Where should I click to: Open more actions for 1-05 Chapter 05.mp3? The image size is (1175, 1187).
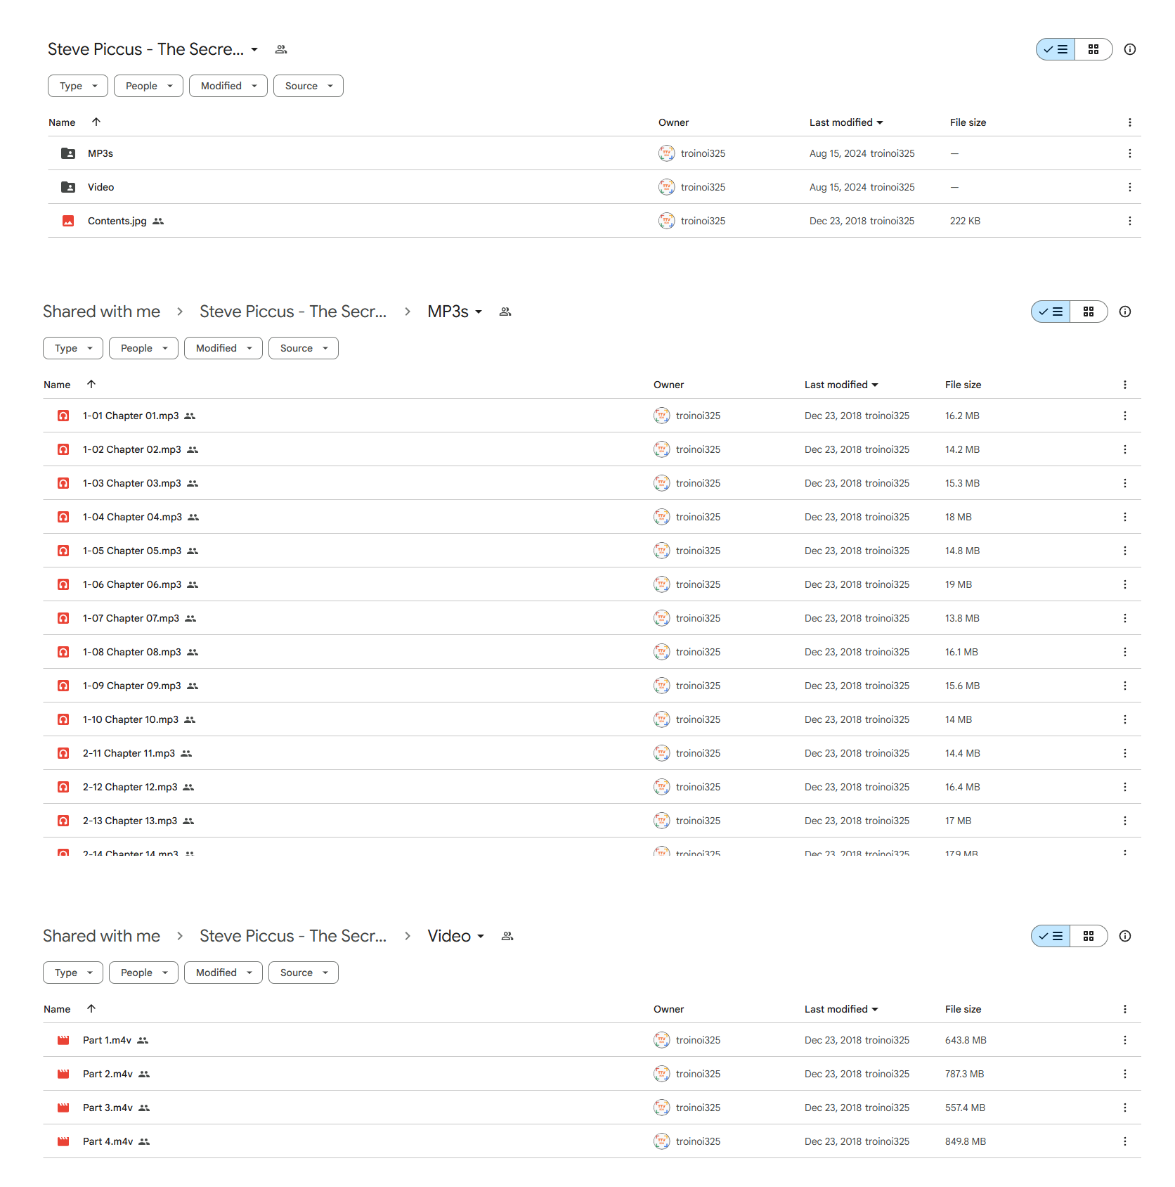point(1125,551)
